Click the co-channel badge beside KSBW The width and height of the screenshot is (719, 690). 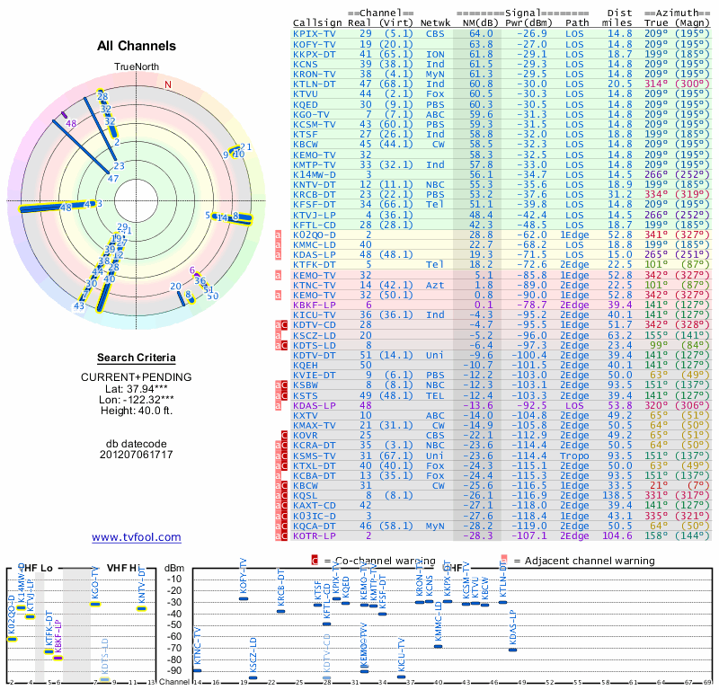pos(284,385)
